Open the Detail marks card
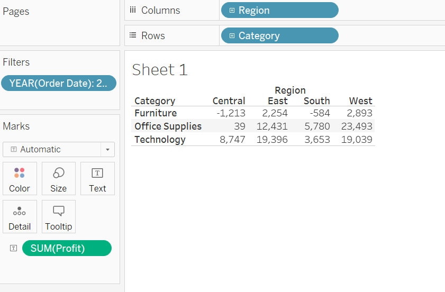445x292 pixels. [20, 216]
